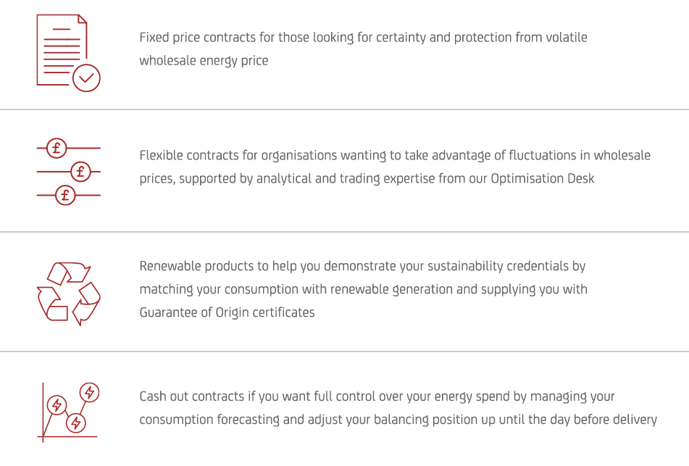
Task: Click the 'Cash out contracts' description paragraph
Action: (398, 407)
